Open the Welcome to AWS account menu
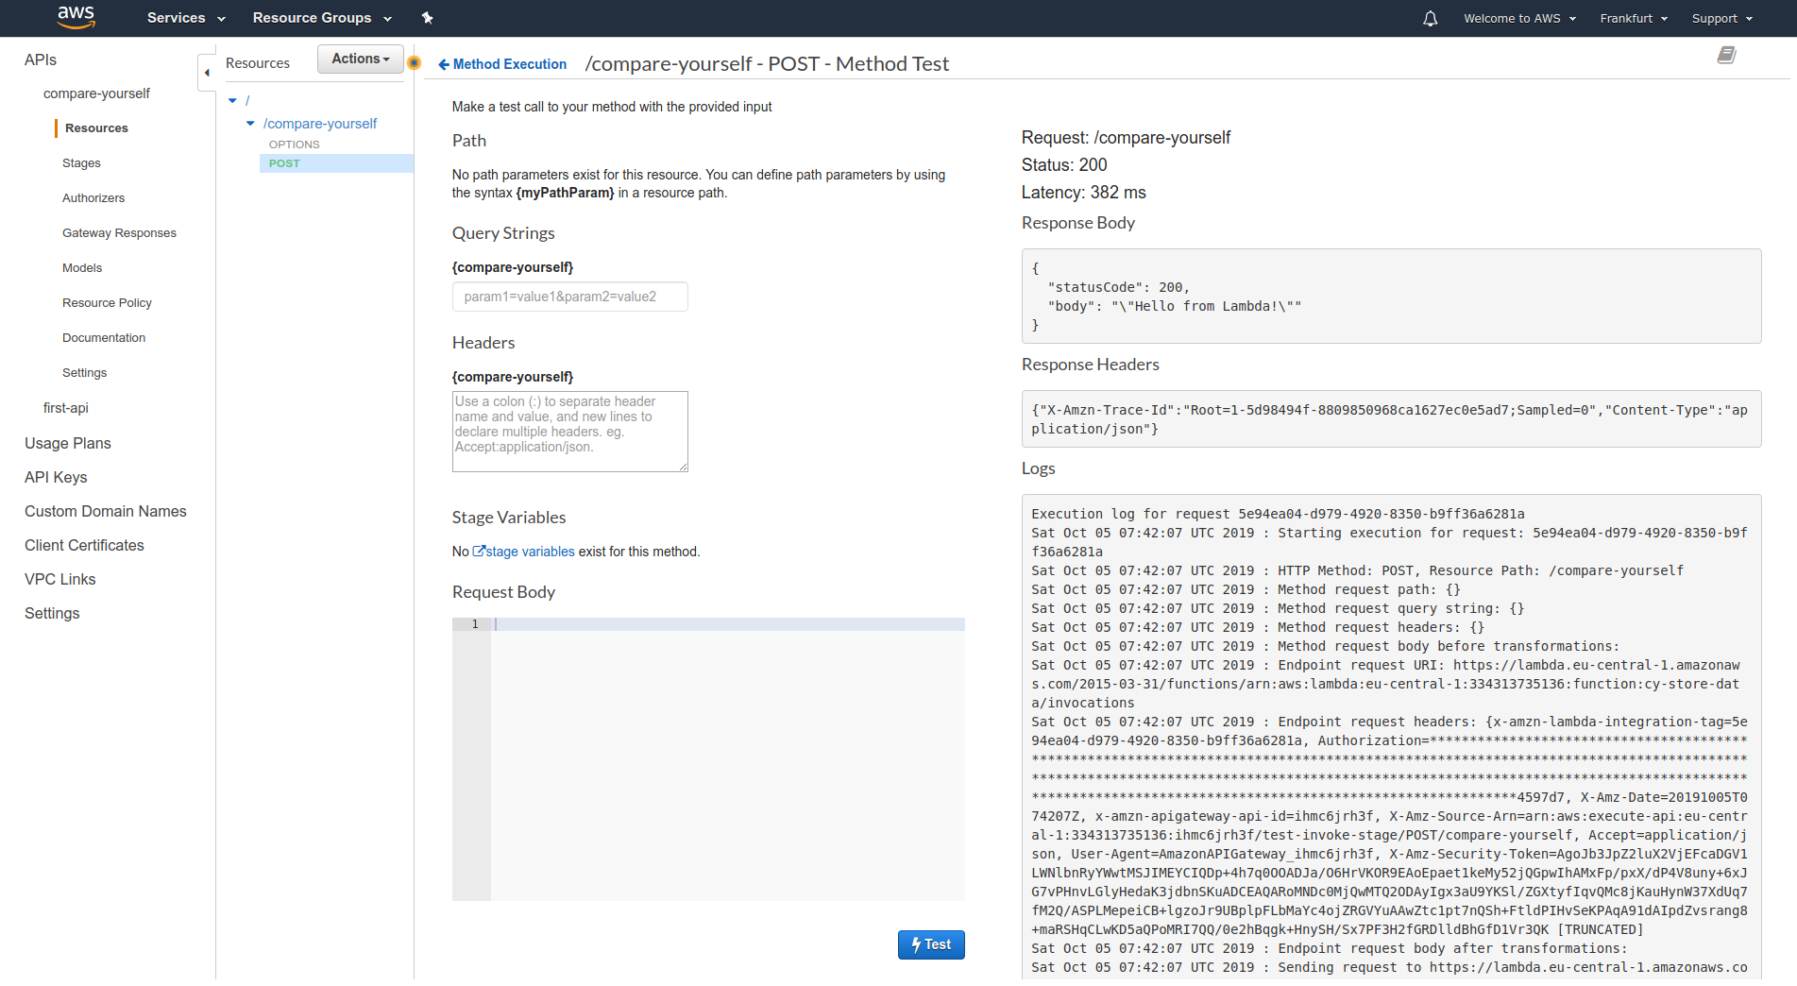Screen dimensions: 1797x986 pos(1519,18)
